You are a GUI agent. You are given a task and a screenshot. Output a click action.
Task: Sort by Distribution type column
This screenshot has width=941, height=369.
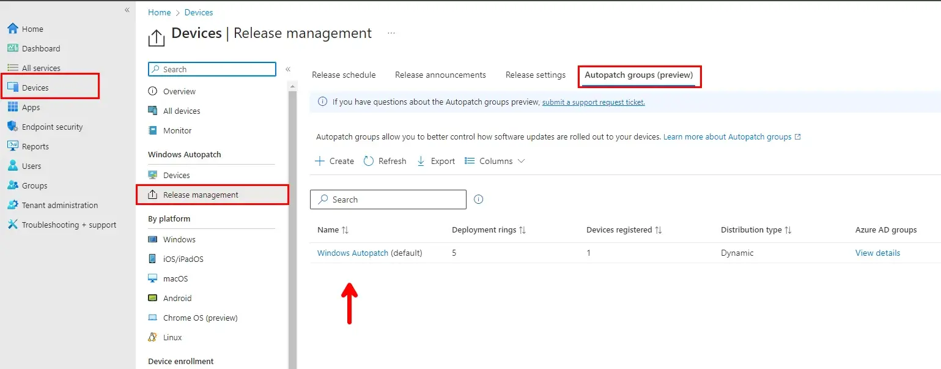point(756,230)
